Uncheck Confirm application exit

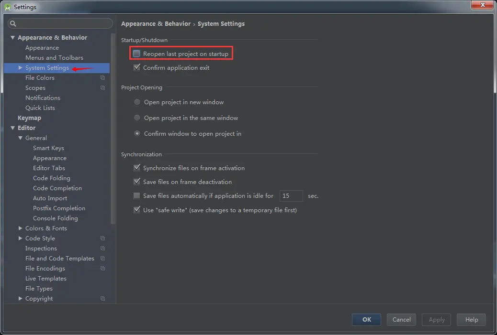point(136,67)
